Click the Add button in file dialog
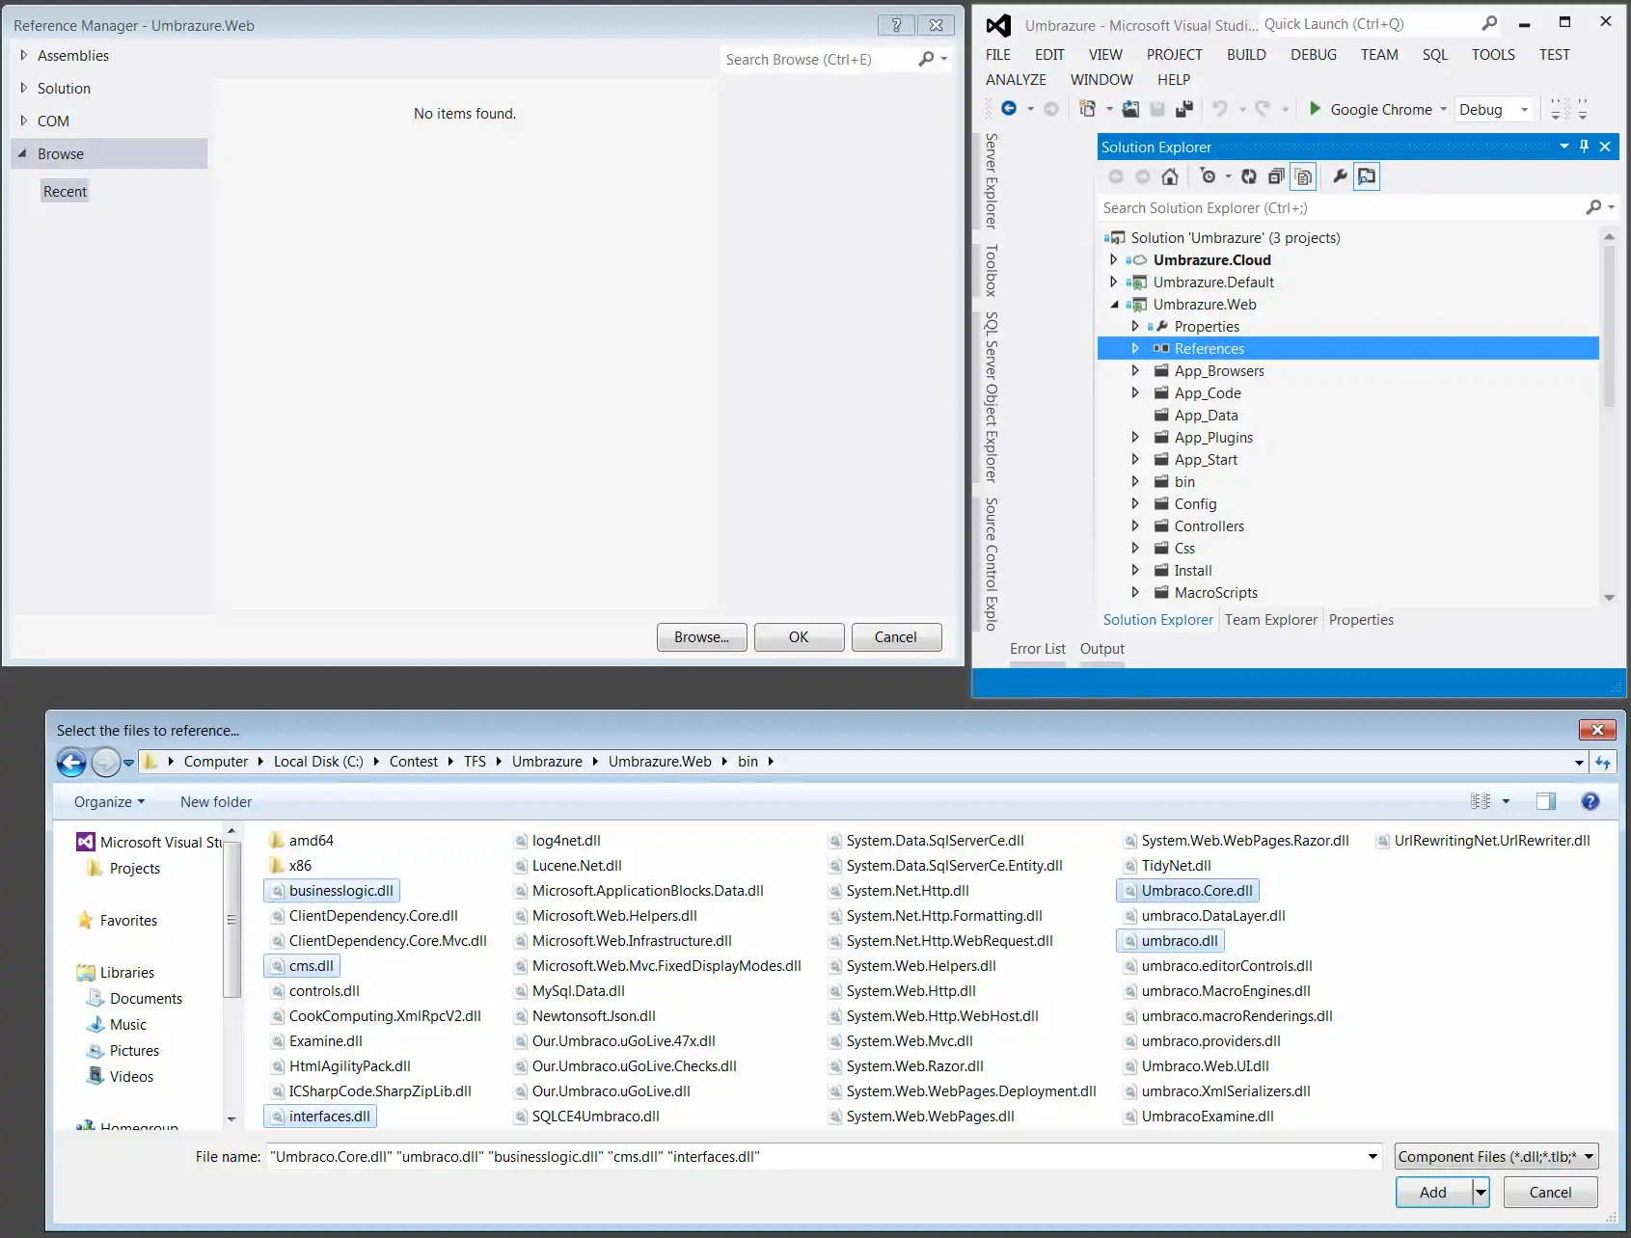 1434,1193
